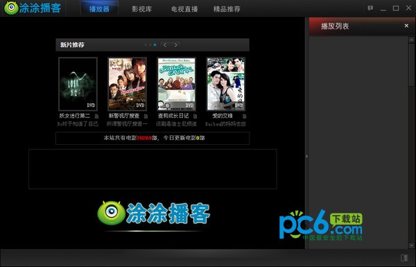Click the 涂涂播客 logo in the title bar

tap(33, 8)
